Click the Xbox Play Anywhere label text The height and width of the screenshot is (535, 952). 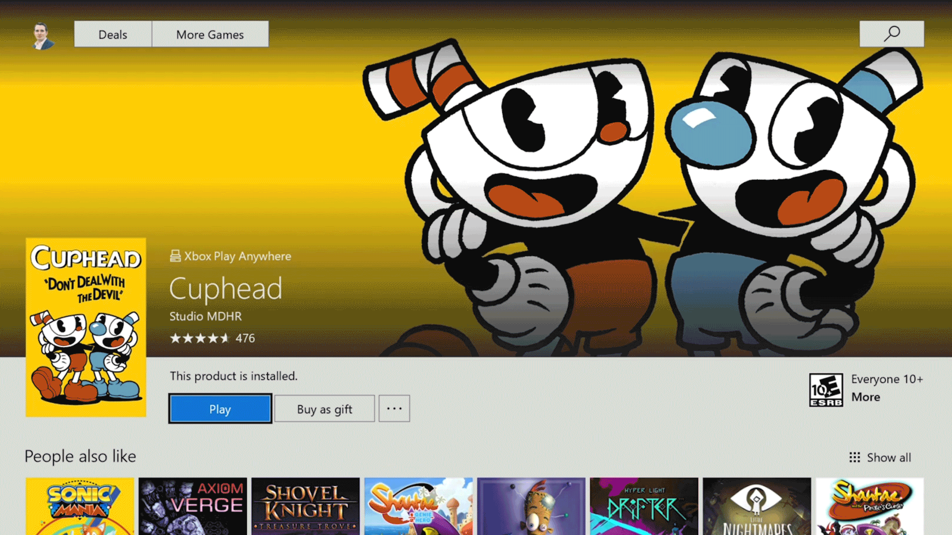click(238, 256)
